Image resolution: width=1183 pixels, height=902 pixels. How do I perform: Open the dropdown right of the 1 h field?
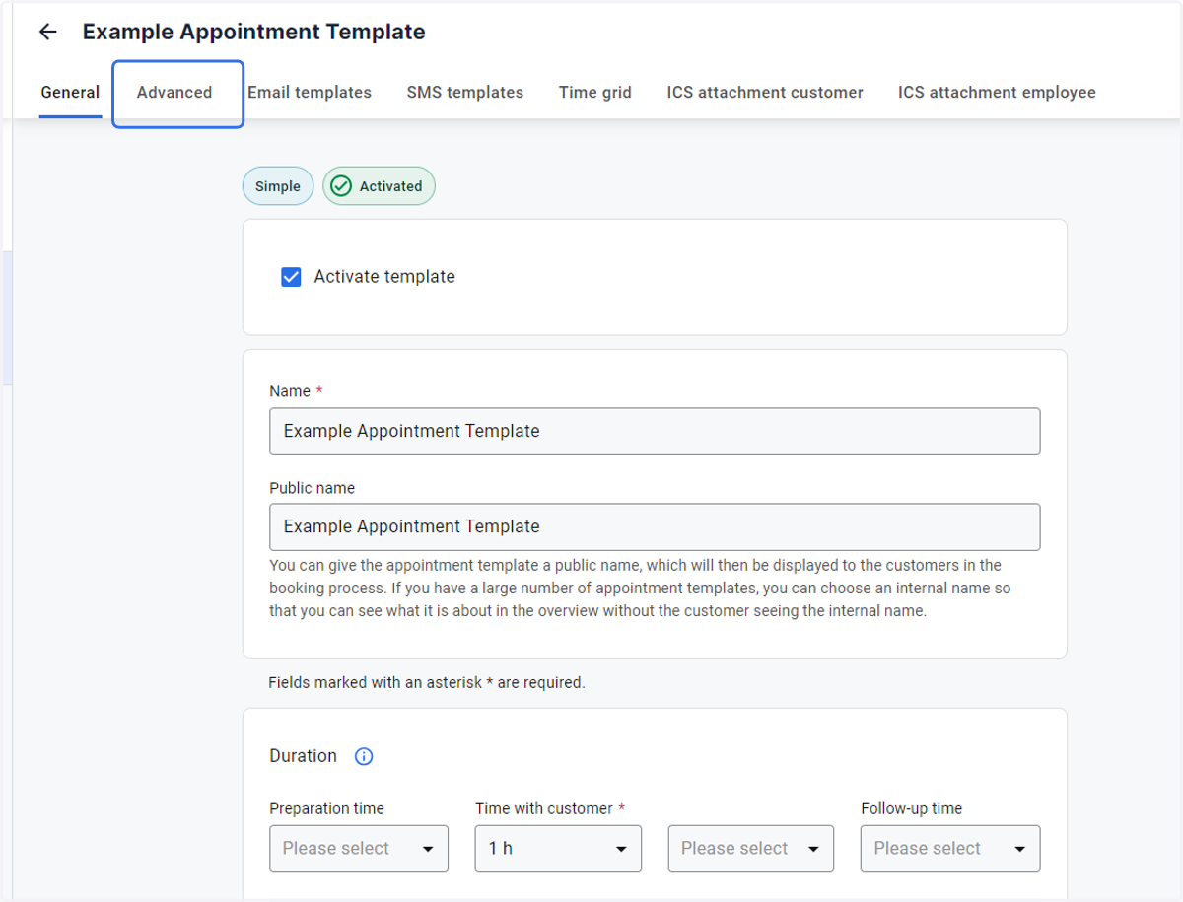coord(751,849)
